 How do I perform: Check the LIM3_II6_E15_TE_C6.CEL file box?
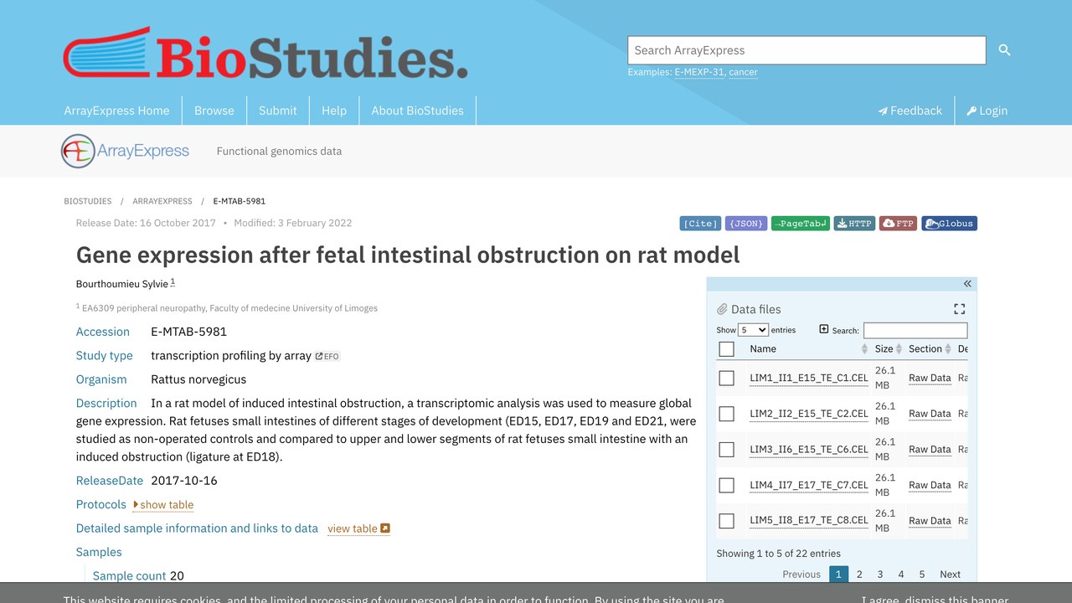pyautogui.click(x=726, y=450)
